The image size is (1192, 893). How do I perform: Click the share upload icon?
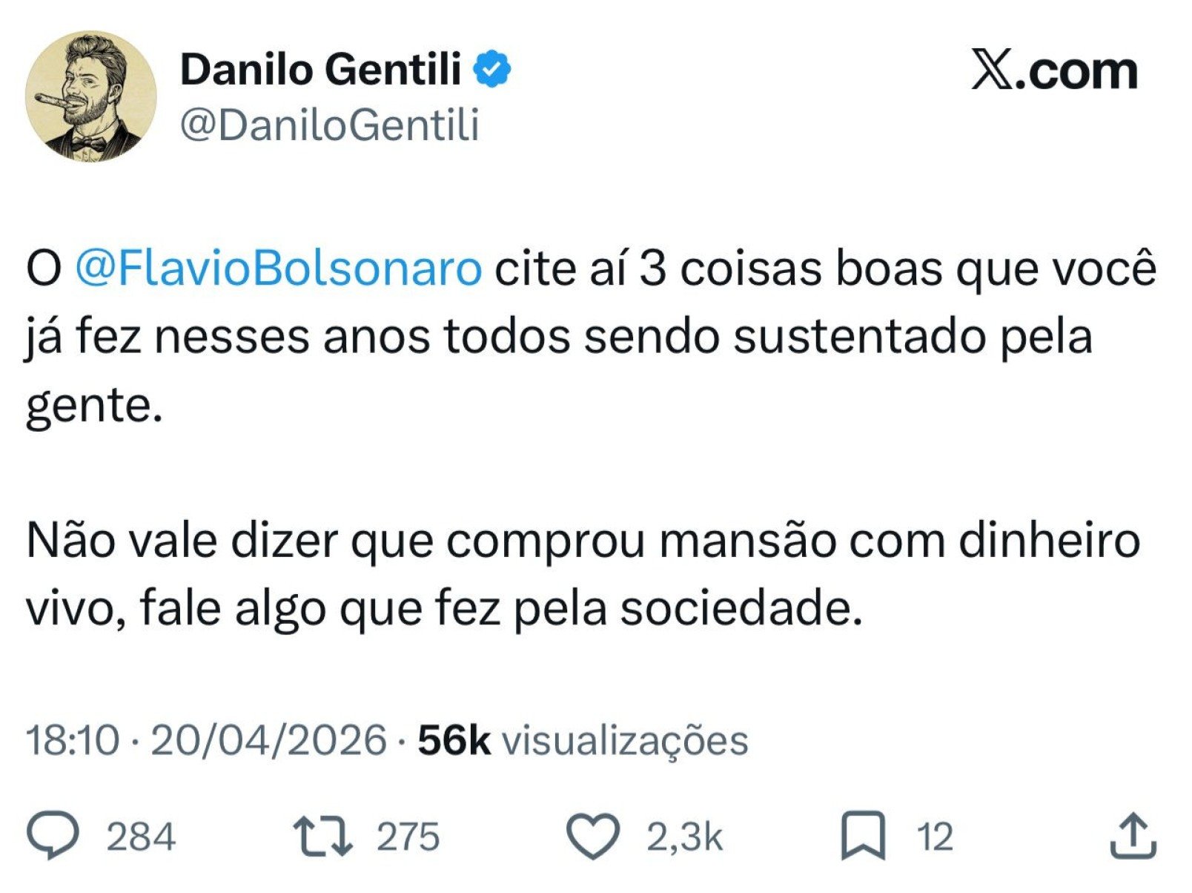click(1133, 837)
